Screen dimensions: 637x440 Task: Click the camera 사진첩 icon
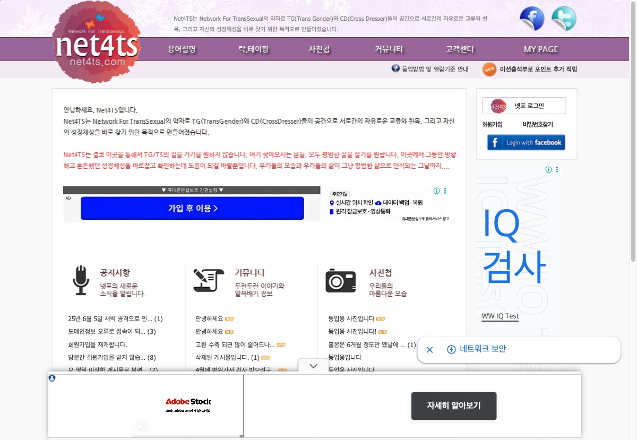(x=341, y=280)
